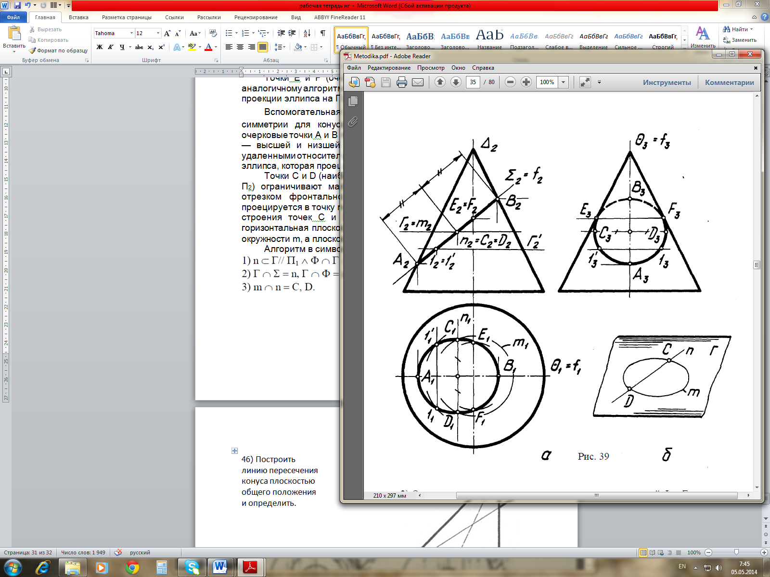This screenshot has width=770, height=577.
Task: Expand Adobe Reader toolbar options arrow
Action: point(599,82)
